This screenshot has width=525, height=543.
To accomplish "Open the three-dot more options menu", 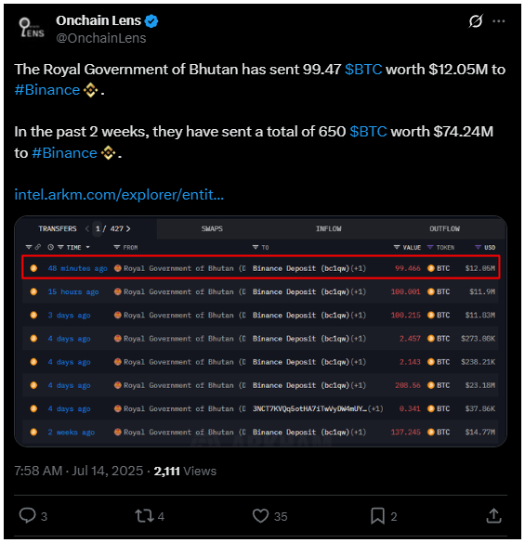I will click(498, 21).
